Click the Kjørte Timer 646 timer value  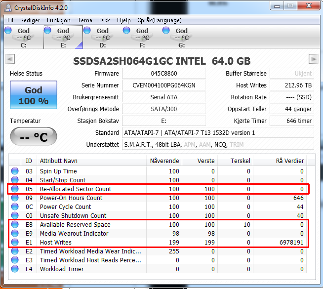click(x=292, y=121)
